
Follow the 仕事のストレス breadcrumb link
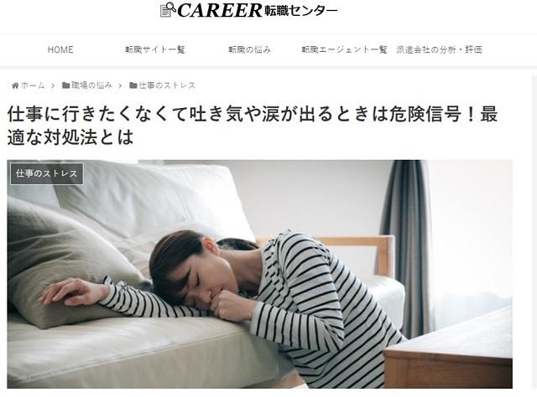167,85
